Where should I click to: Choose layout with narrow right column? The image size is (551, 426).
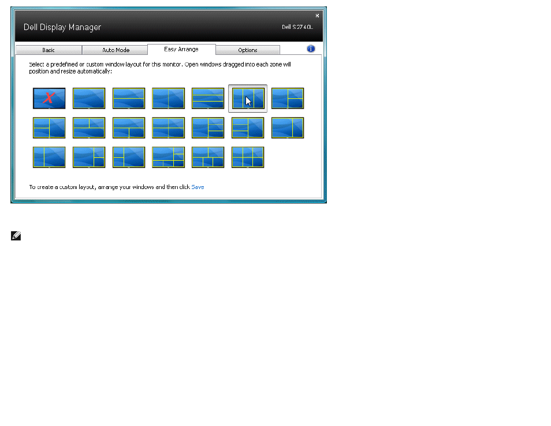pyautogui.click(x=288, y=128)
